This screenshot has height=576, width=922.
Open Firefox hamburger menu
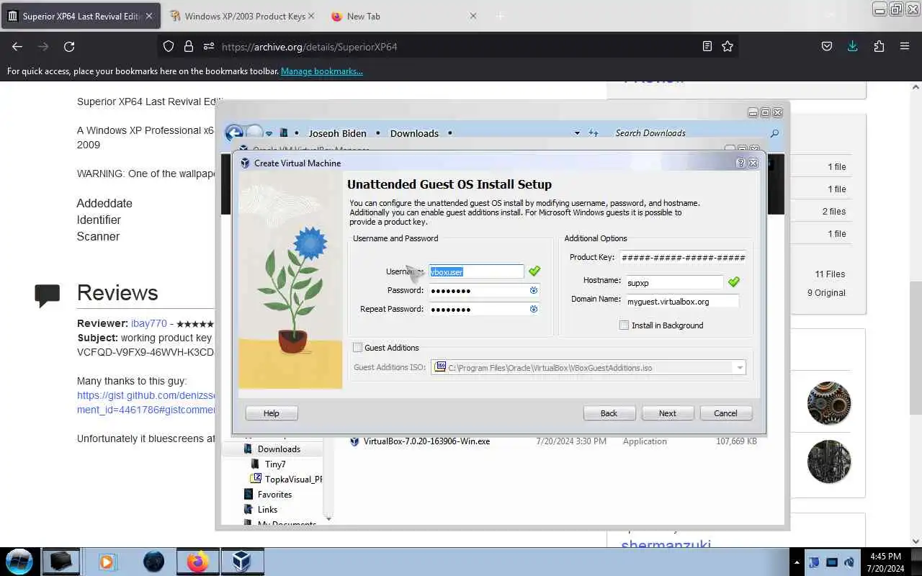click(x=905, y=46)
